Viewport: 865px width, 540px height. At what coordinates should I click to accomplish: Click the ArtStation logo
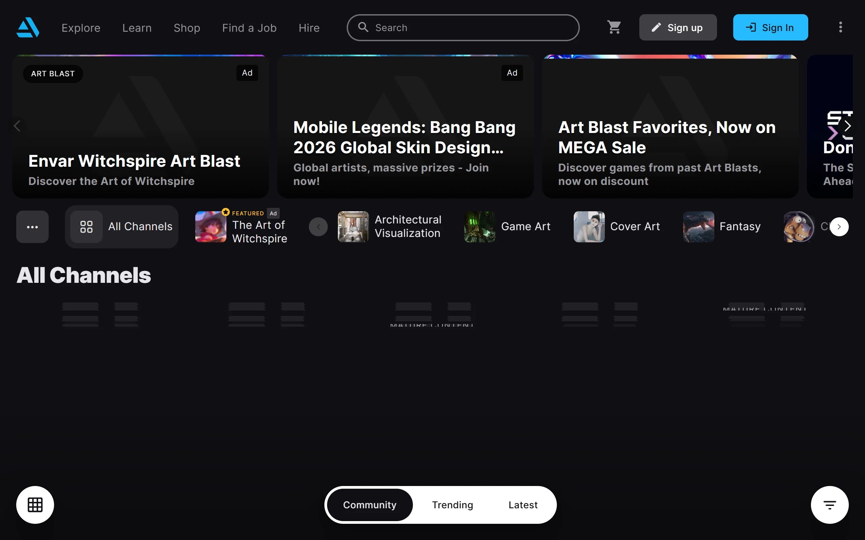click(28, 27)
